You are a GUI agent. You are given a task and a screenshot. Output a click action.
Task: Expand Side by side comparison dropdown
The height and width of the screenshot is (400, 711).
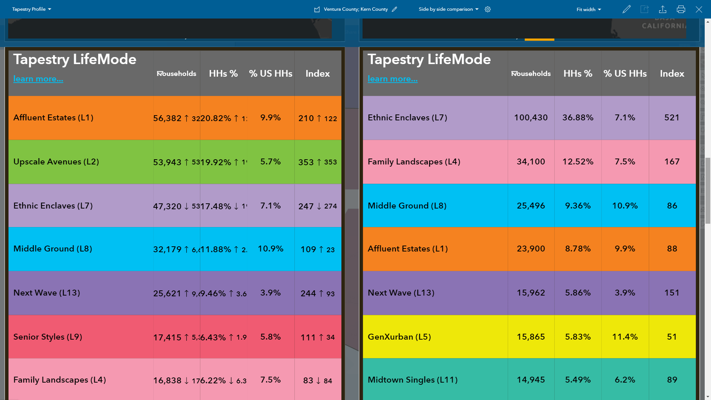click(448, 9)
